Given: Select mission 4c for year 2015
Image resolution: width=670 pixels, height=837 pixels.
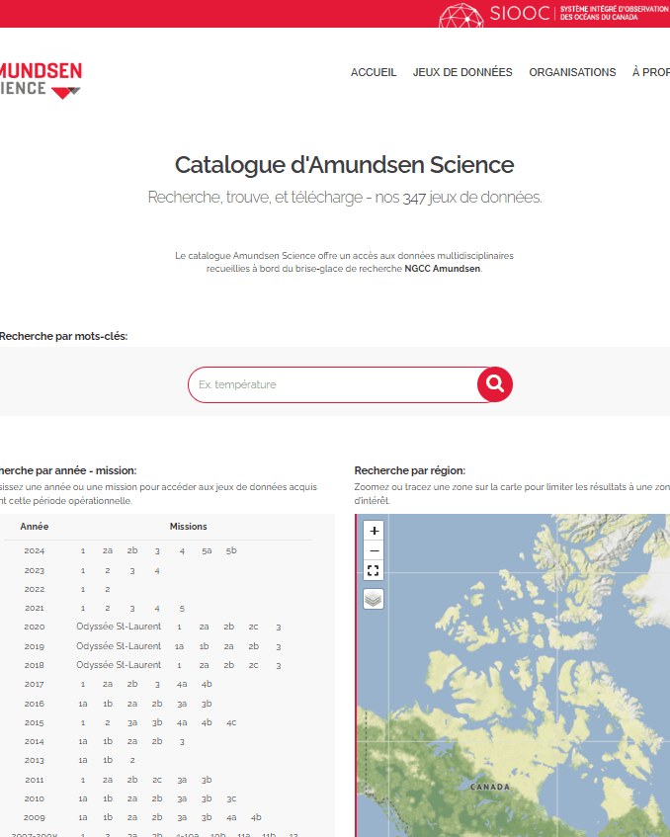Looking at the screenshot, I should coord(231,722).
